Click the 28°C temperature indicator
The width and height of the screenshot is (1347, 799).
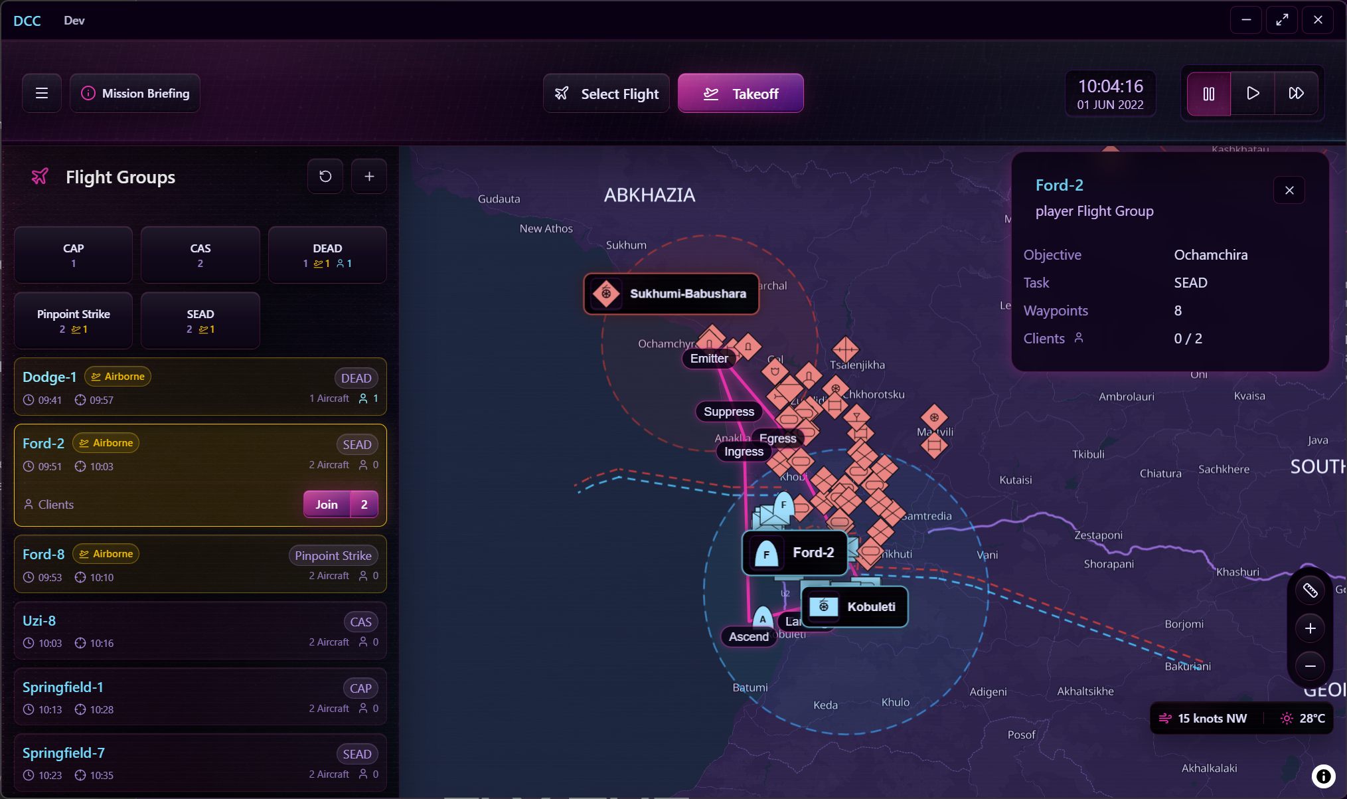(x=1303, y=718)
